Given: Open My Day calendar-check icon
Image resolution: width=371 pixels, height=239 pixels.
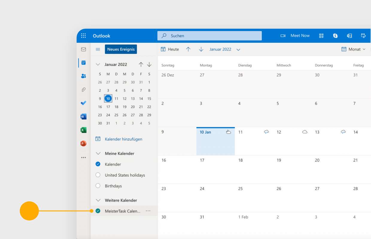Looking at the screenshot, I should pyautogui.click(x=364, y=36).
